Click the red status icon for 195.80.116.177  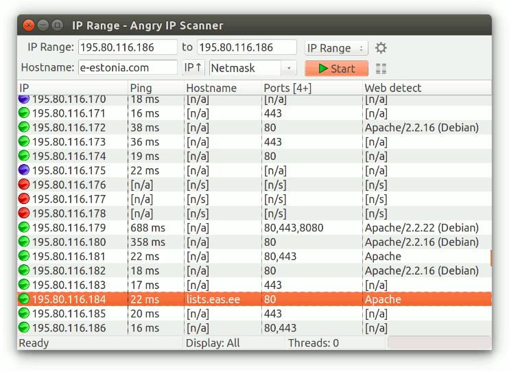24,199
